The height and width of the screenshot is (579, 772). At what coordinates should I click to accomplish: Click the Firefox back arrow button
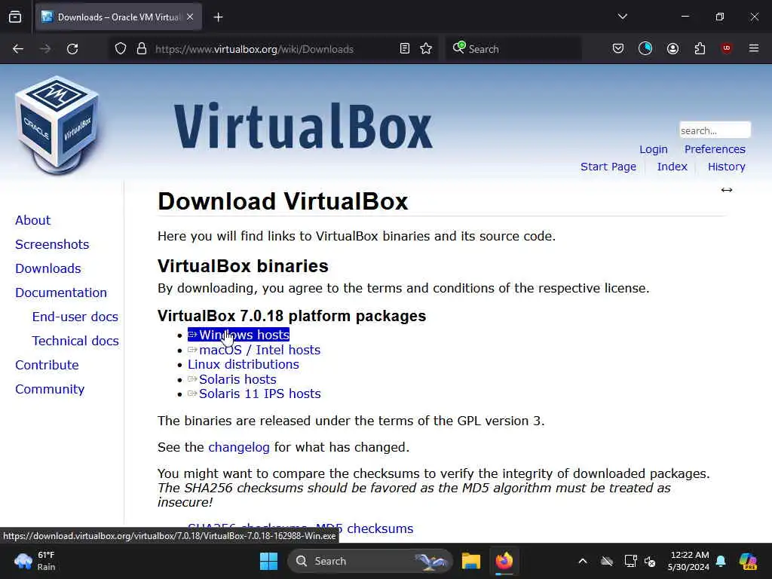18,49
